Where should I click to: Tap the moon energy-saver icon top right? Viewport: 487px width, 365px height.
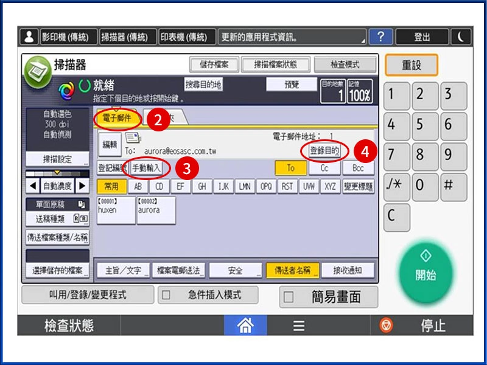coord(460,36)
